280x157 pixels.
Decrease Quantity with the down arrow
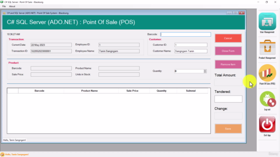(x=205, y=72)
